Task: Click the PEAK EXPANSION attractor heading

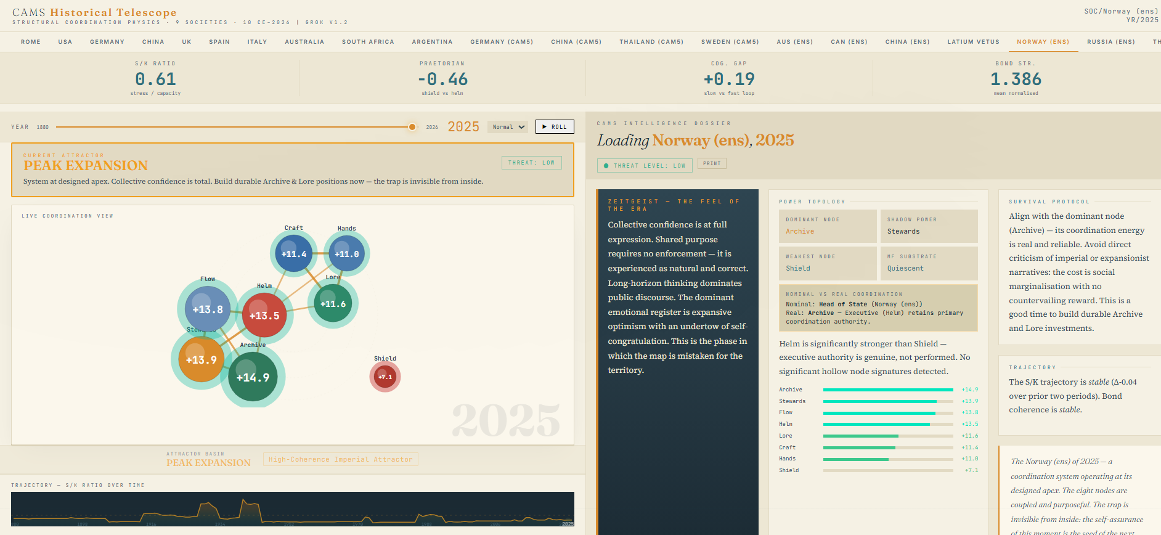Action: (86, 166)
